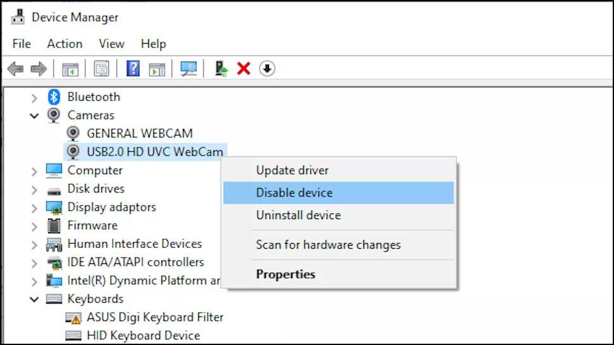Click the GENERAL WEBCAM device icon
The image size is (614, 345).
[x=73, y=134]
